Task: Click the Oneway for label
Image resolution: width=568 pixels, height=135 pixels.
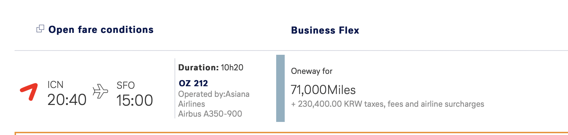Action: tap(312, 71)
